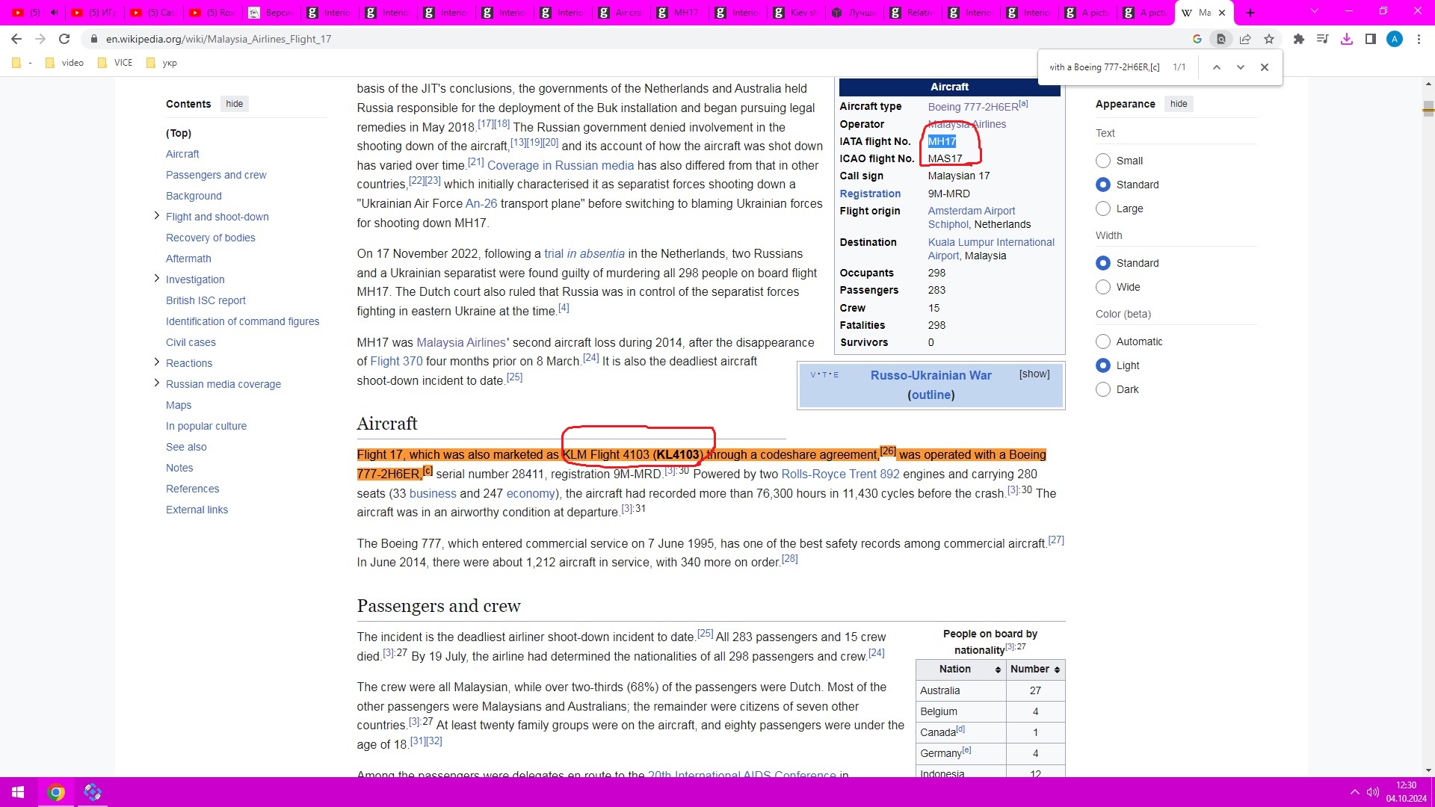
Task: Click the find-in-page icon in address bar
Action: pyautogui.click(x=1221, y=39)
